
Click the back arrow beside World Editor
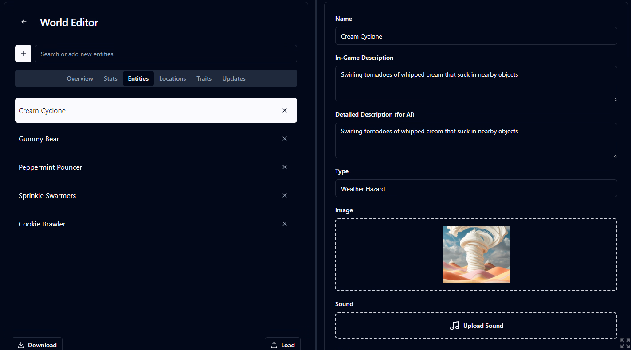24,21
